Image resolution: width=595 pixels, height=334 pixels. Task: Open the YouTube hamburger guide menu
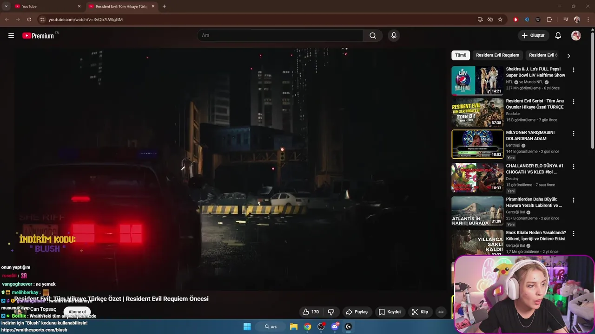pos(11,36)
